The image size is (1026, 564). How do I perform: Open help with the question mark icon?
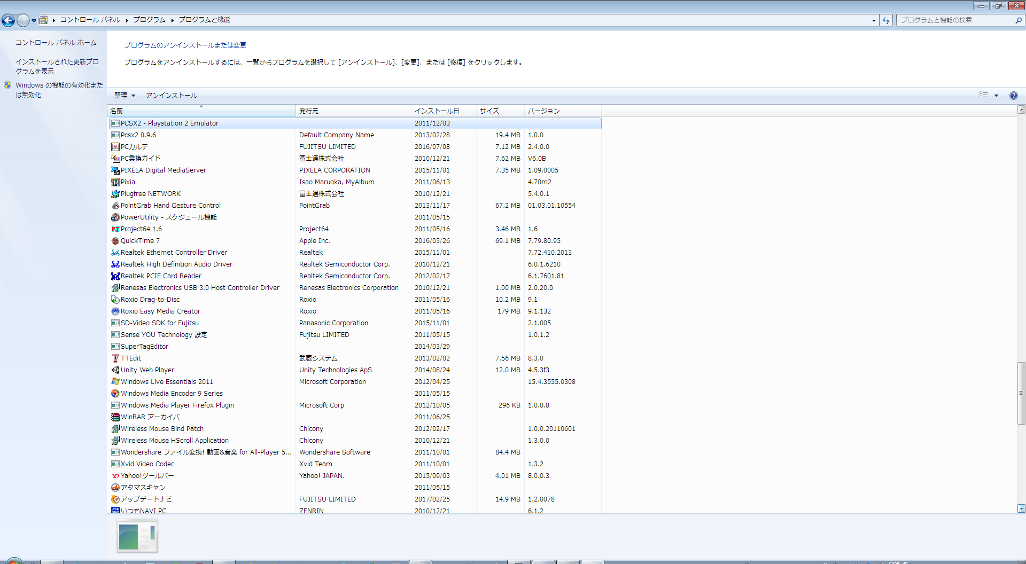tap(1013, 96)
